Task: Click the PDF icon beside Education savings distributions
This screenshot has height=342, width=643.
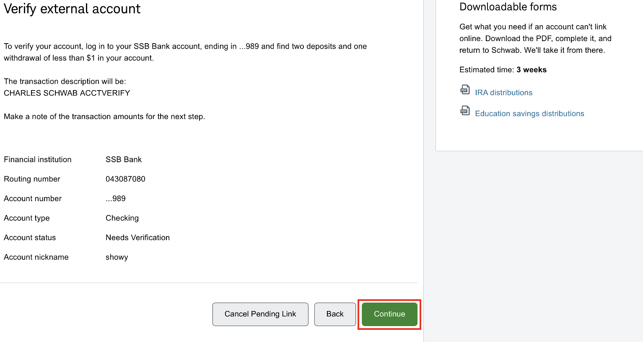Action: pos(465,111)
